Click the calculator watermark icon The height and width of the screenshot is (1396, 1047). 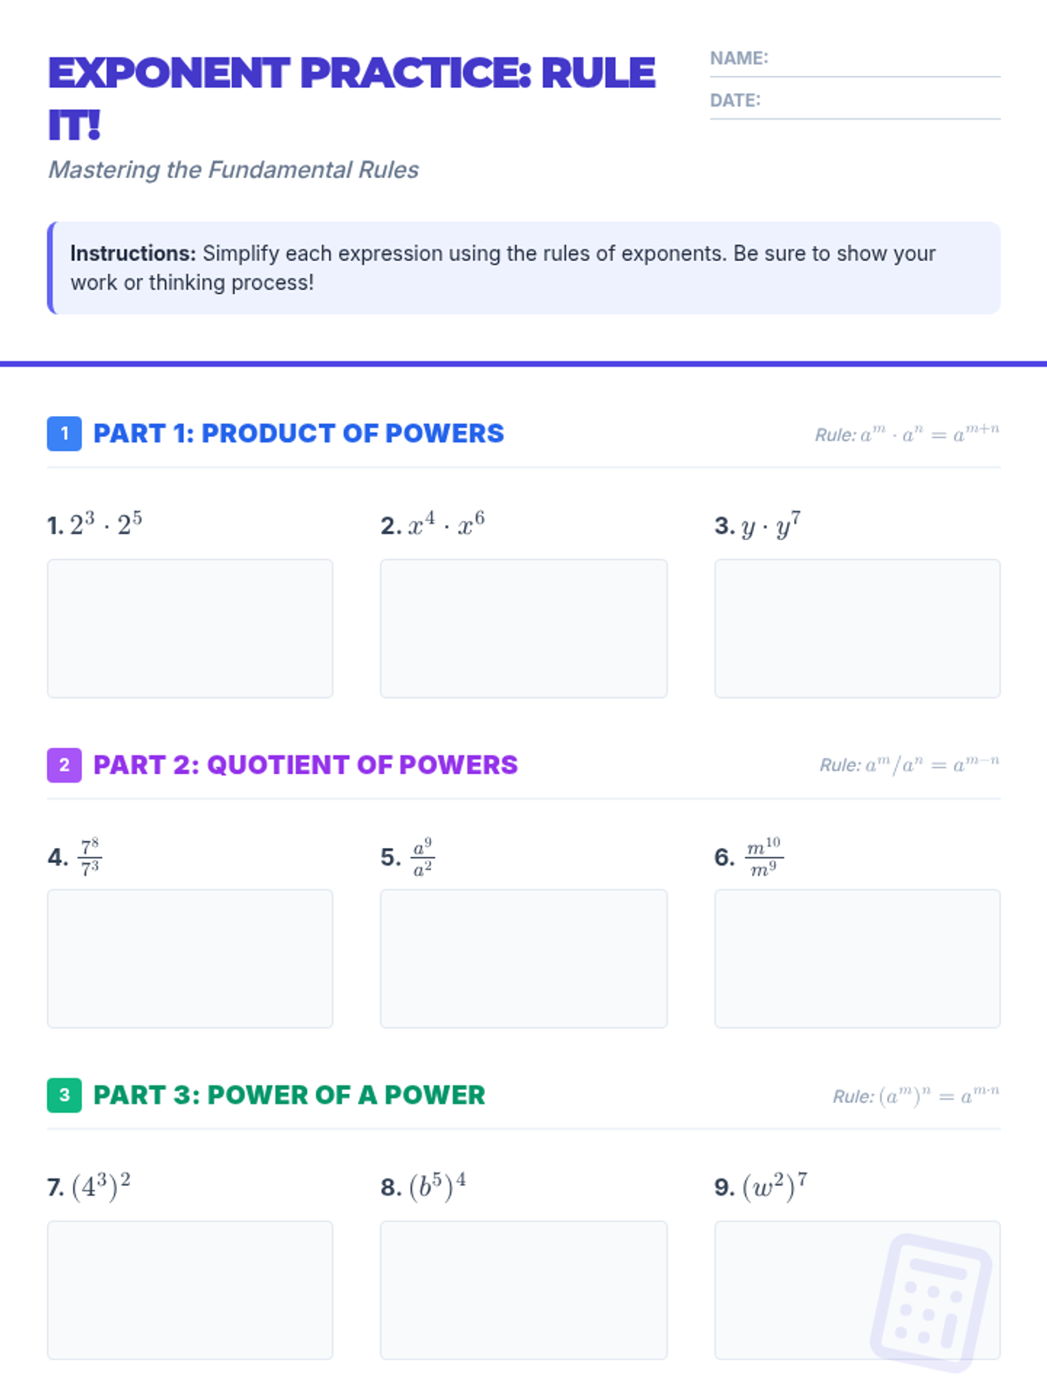click(x=930, y=1302)
